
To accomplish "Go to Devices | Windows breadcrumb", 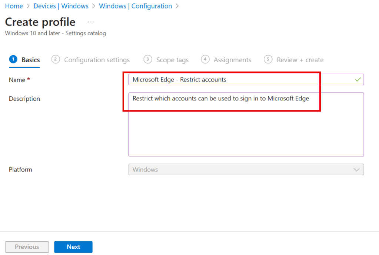I will point(61,6).
